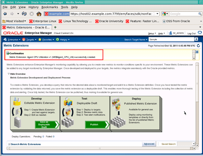
Task: Open the URL bar history dropdown
Action: 157,14
